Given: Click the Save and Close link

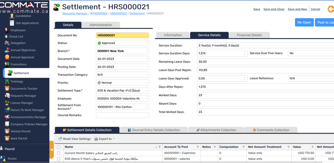Looking at the screenshot, I should [x=274, y=9].
